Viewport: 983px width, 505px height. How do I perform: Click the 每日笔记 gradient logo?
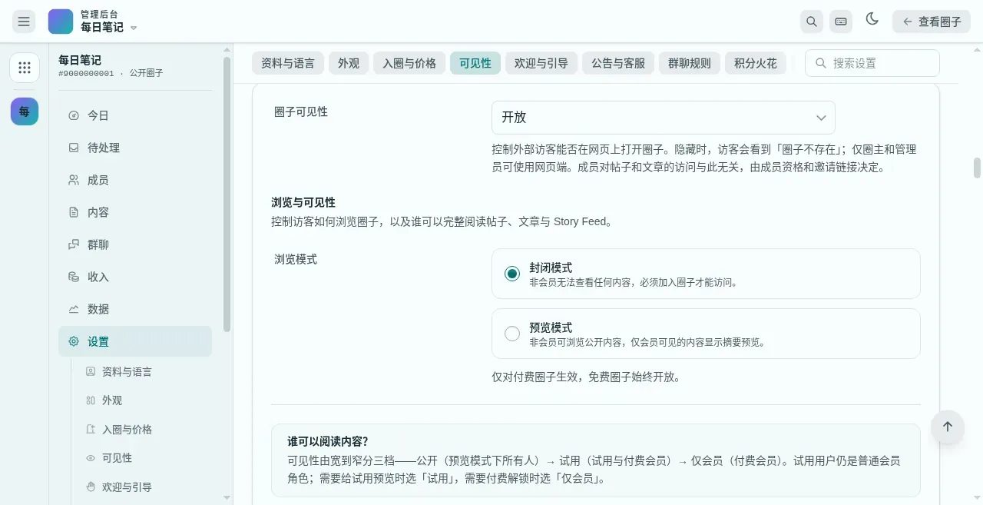pyautogui.click(x=61, y=22)
